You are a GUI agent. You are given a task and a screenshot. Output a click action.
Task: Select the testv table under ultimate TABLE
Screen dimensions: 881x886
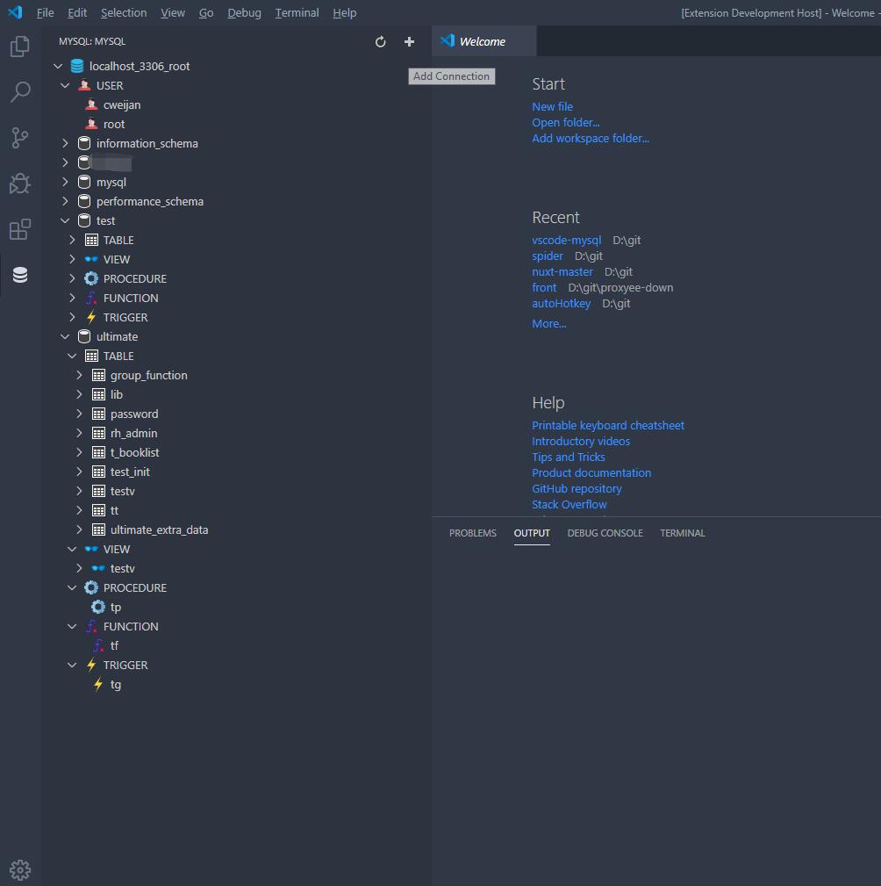pos(236,491)
